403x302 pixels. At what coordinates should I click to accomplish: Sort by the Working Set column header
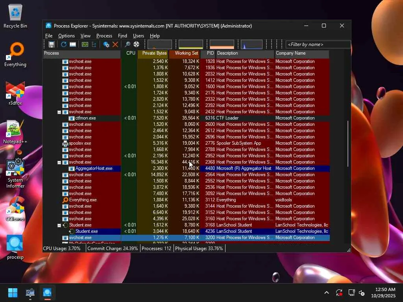[x=185, y=53]
